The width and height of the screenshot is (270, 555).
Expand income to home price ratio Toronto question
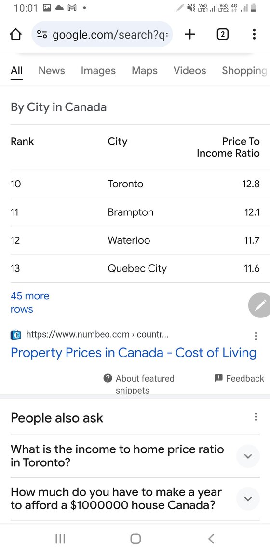[x=135, y=456]
